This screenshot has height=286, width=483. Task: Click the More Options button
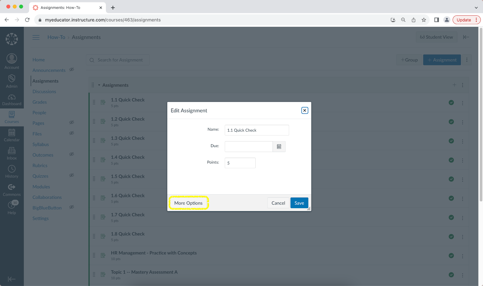tap(188, 203)
